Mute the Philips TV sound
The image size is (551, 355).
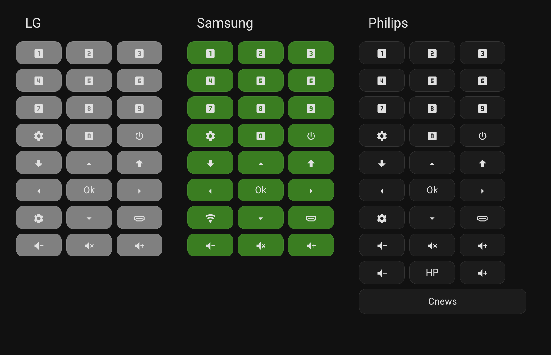(x=432, y=245)
